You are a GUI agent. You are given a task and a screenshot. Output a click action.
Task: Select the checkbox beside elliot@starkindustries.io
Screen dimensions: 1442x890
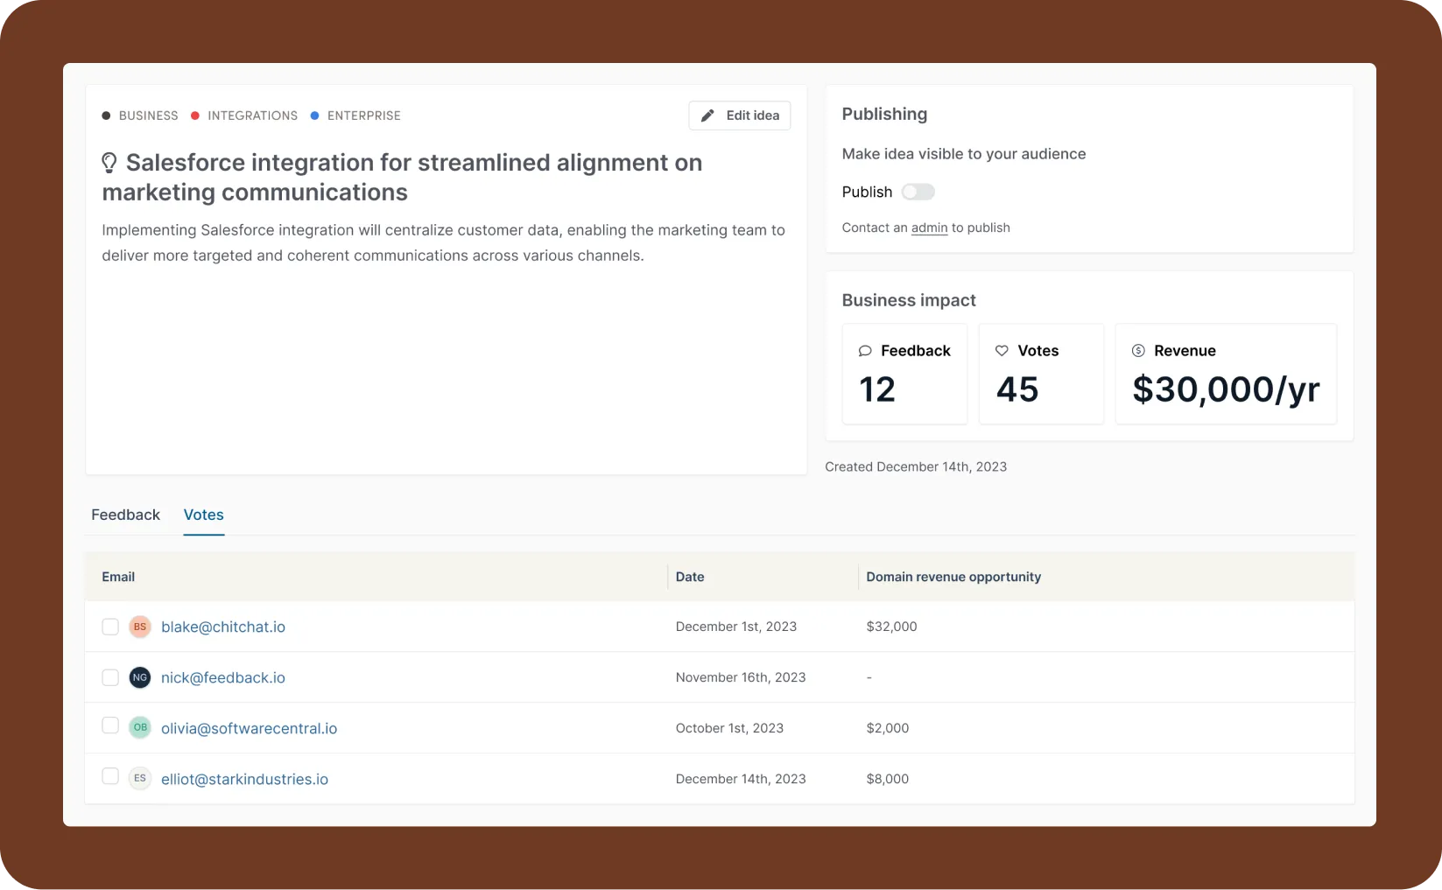coord(110,775)
